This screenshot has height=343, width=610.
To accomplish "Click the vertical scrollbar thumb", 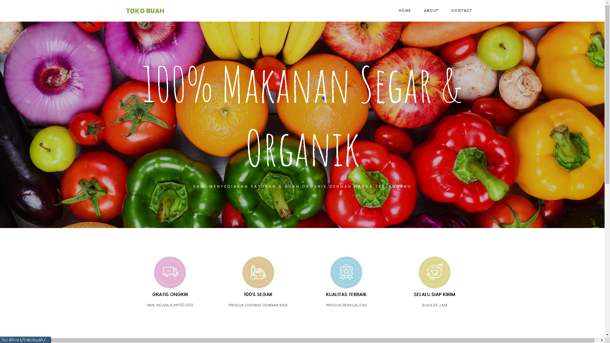I will tap(607, 94).
